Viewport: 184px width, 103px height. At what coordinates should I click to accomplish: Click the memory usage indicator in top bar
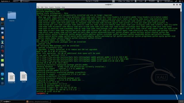coord(139,1)
